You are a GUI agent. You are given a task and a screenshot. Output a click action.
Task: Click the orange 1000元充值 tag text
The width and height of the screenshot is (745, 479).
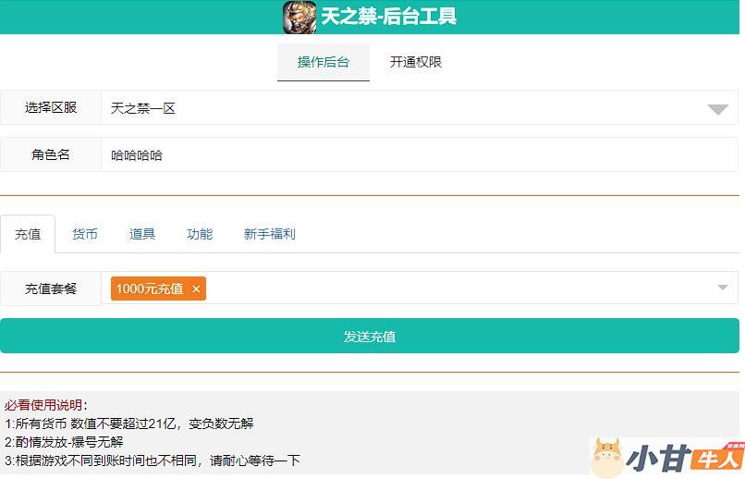tap(150, 289)
